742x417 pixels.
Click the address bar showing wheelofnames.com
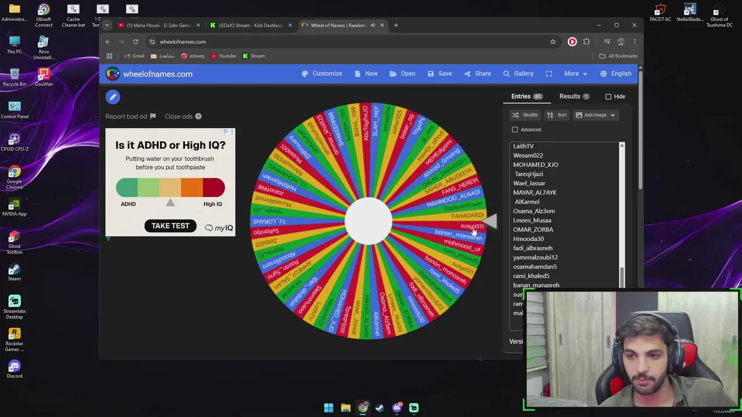coord(348,42)
